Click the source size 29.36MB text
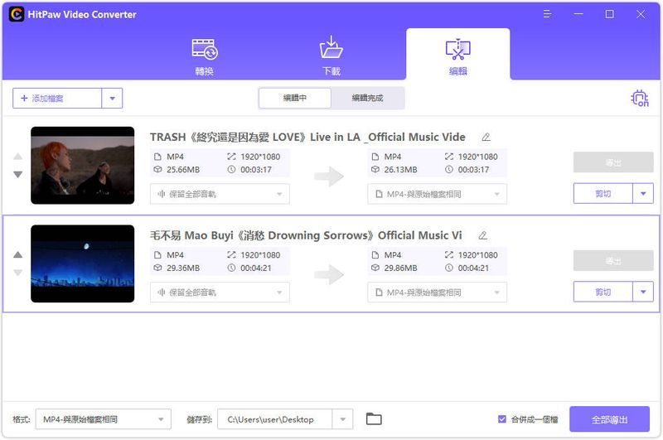 [183, 268]
